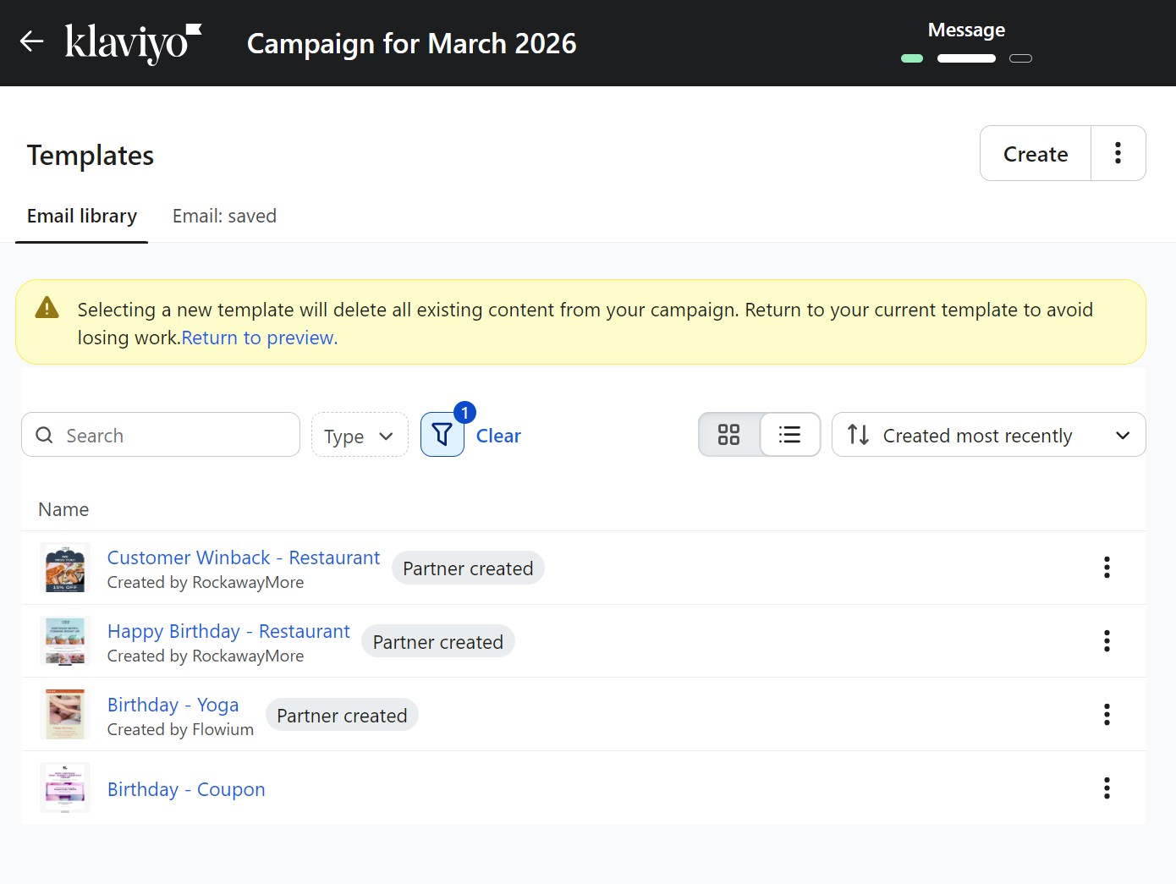Open options for Happy Birthday - Restaurant
The image size is (1176, 884).
coord(1107,641)
